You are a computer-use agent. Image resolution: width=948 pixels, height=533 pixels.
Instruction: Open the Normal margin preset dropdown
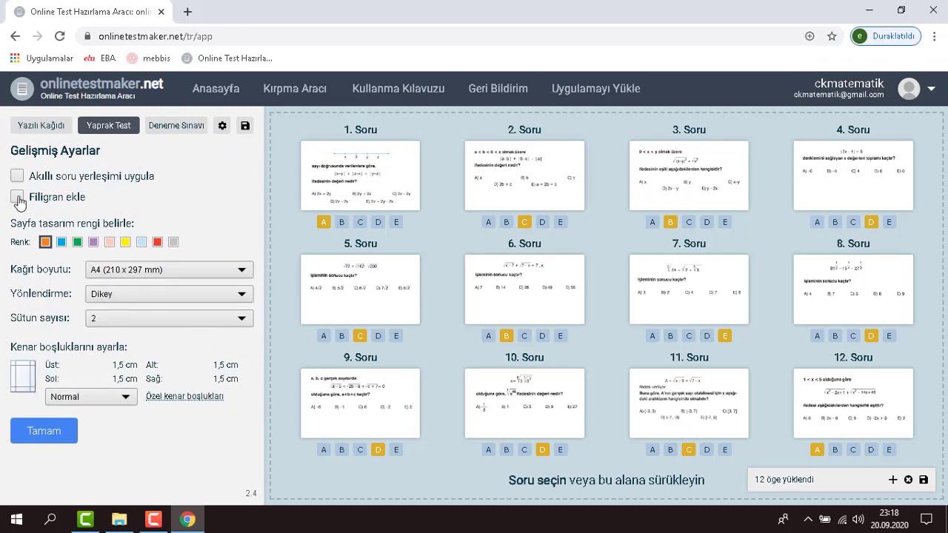tap(91, 397)
